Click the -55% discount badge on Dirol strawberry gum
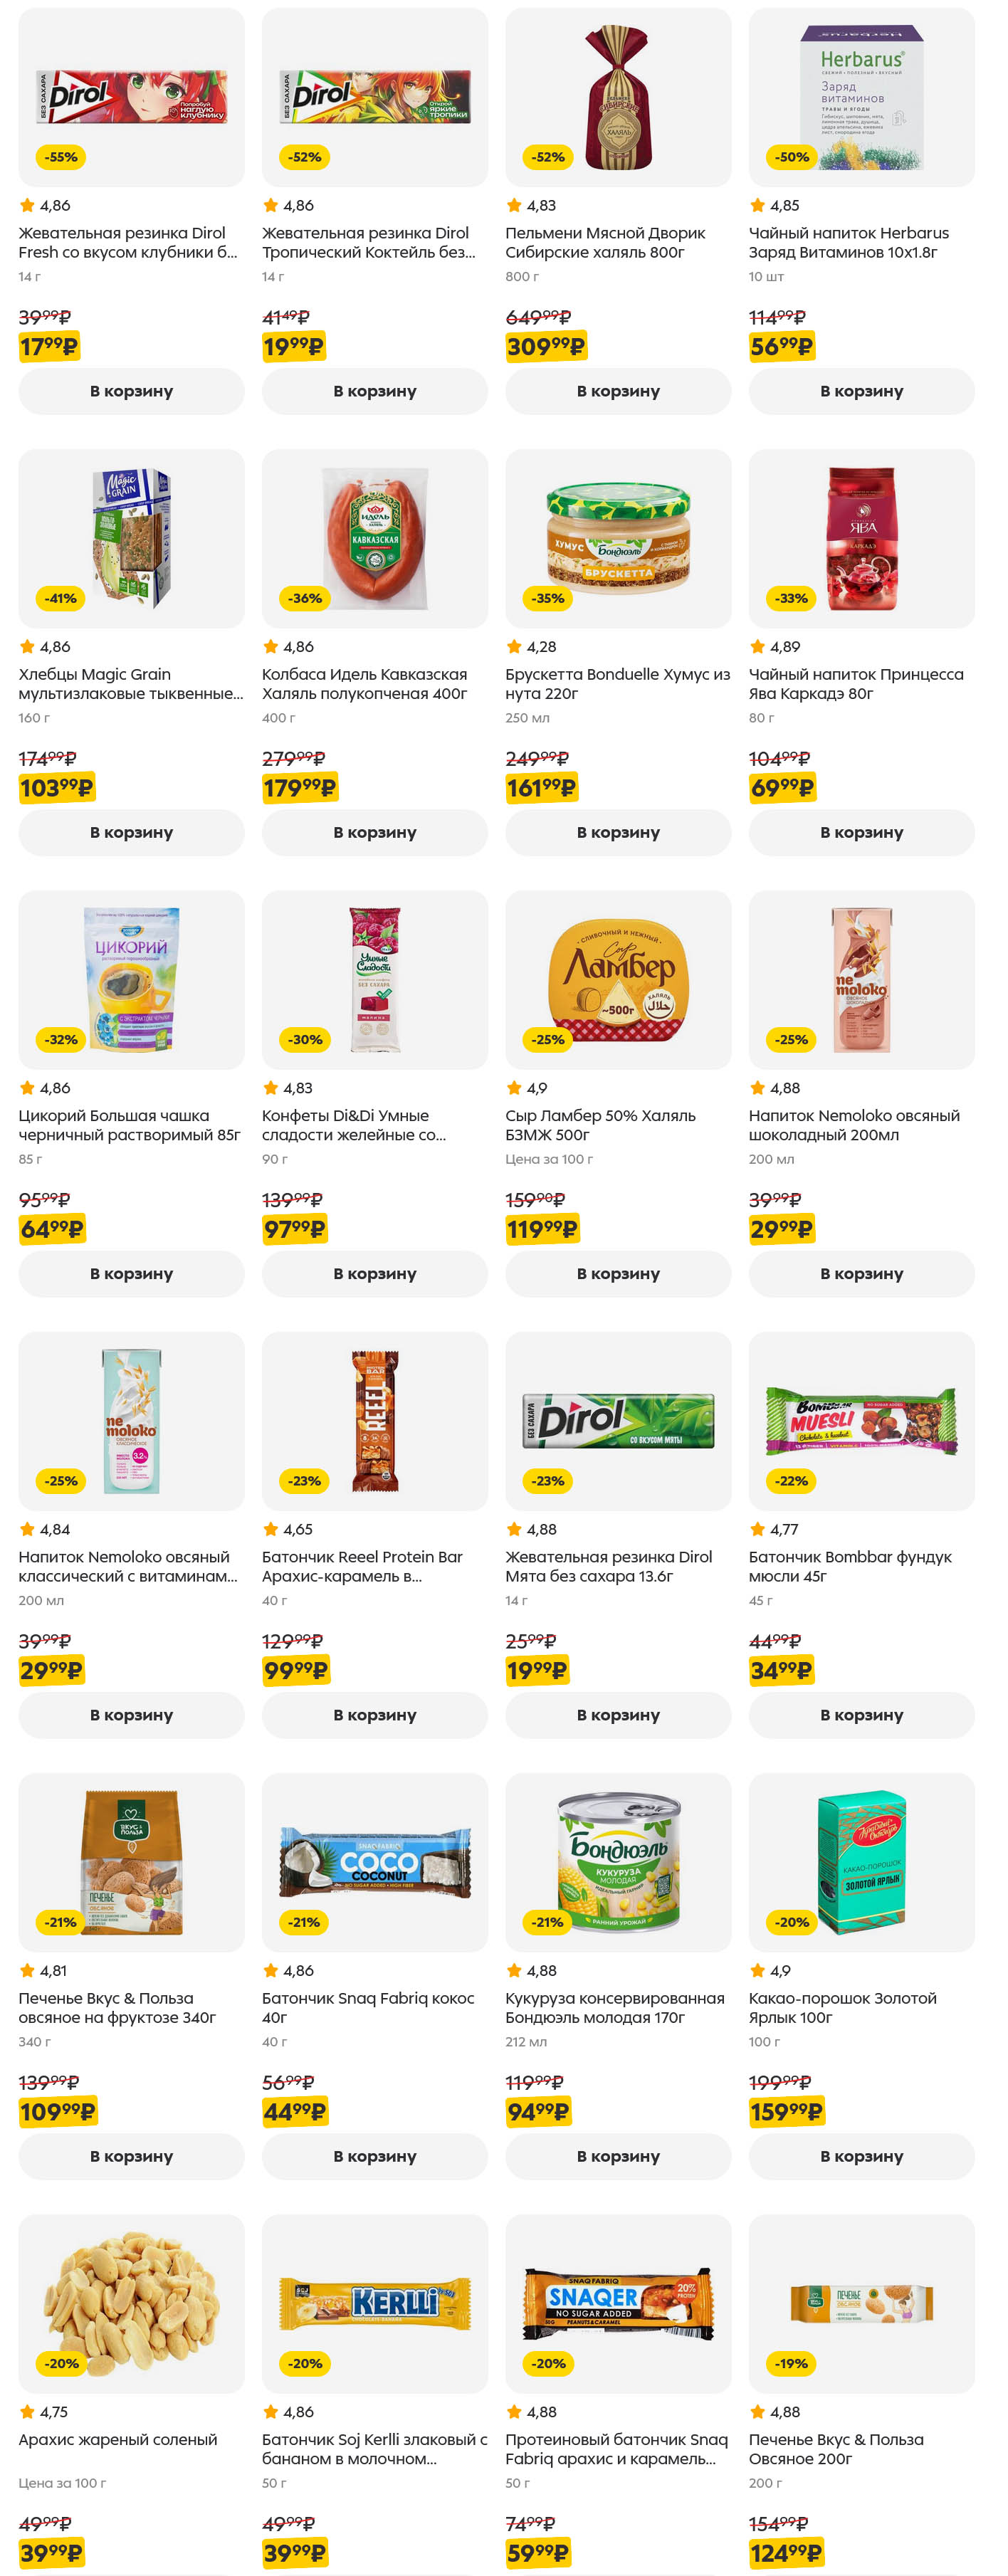The width and height of the screenshot is (1008, 2576). tap(61, 157)
